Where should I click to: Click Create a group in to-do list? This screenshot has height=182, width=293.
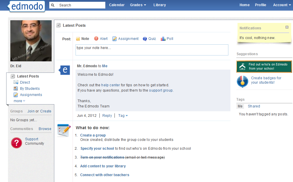[x=93, y=135]
